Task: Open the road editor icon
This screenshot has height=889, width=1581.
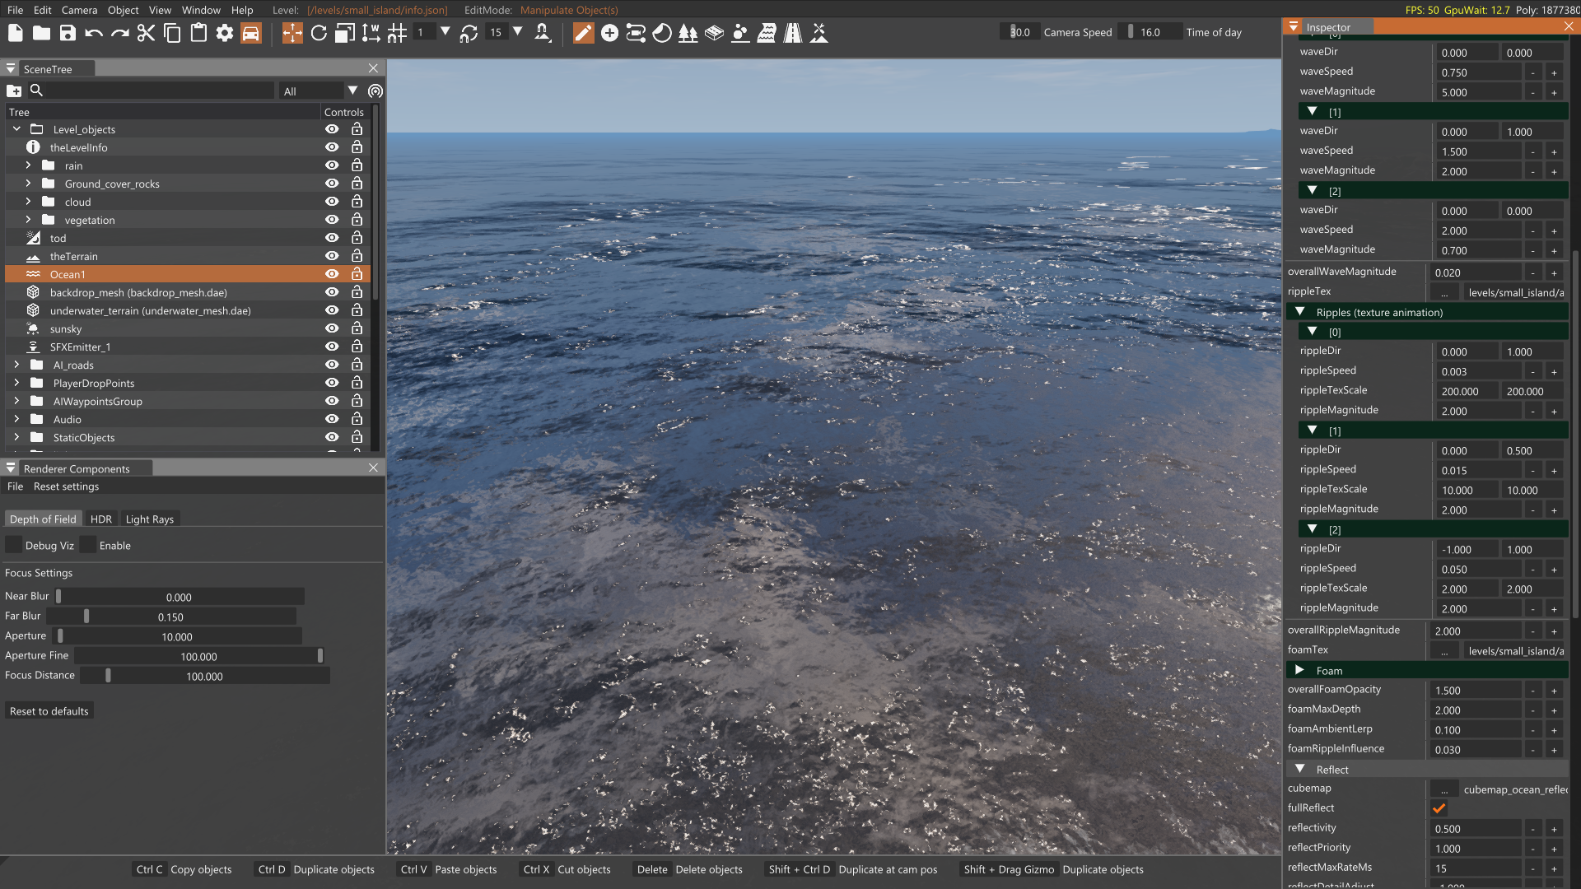Action: [x=793, y=33]
